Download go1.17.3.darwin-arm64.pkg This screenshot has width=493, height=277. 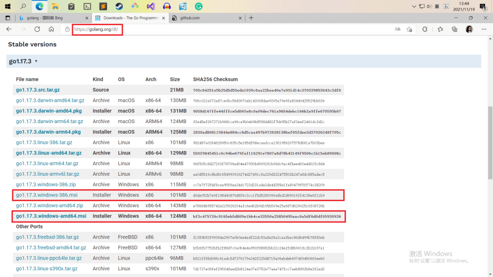[48, 132]
